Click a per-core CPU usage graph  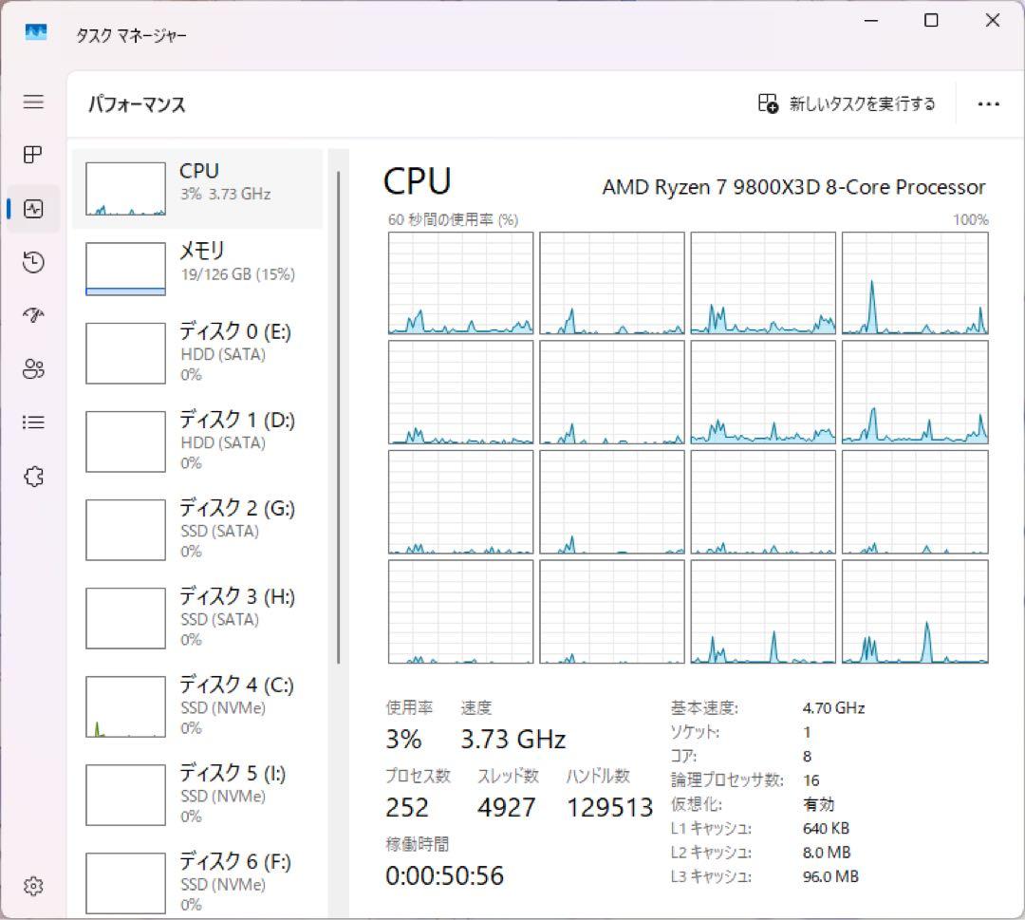pyautogui.click(x=459, y=282)
